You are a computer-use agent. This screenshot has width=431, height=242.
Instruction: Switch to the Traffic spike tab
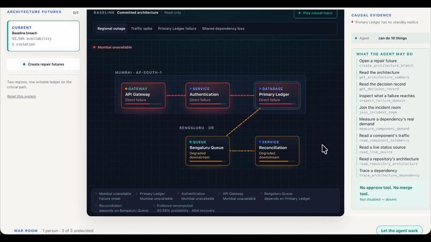[x=142, y=28]
